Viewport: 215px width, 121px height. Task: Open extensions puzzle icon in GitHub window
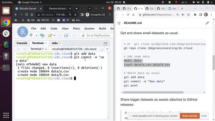point(195,14)
